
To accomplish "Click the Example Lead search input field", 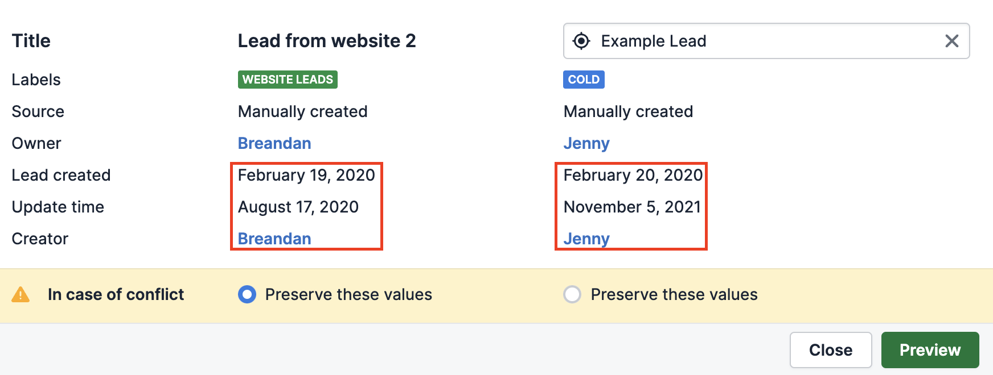I will [766, 41].
